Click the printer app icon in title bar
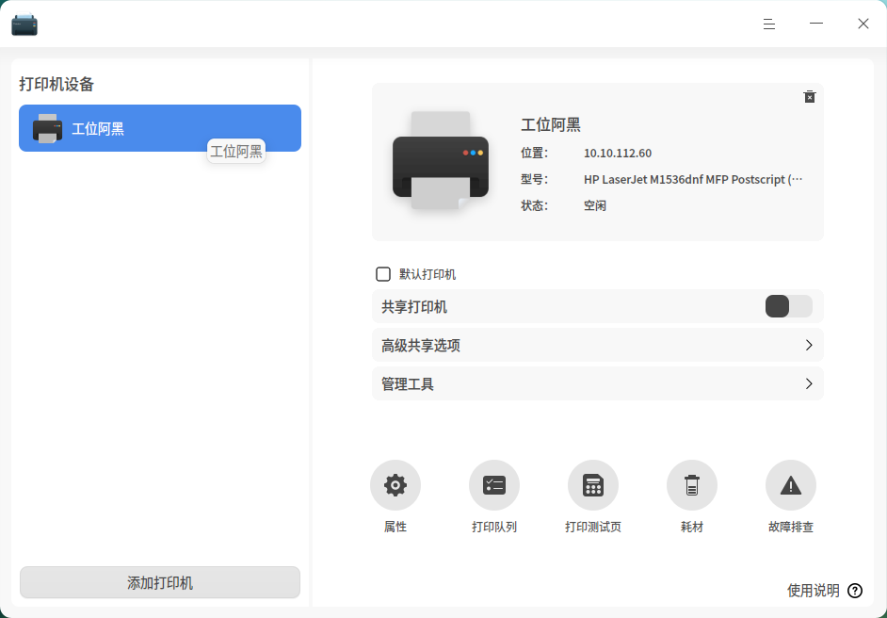Image resolution: width=887 pixels, height=618 pixels. coord(24,24)
